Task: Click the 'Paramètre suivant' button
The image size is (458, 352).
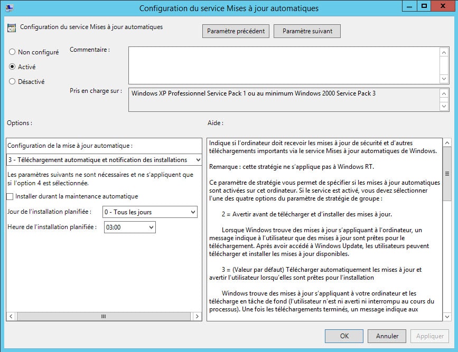Action: coord(307,31)
